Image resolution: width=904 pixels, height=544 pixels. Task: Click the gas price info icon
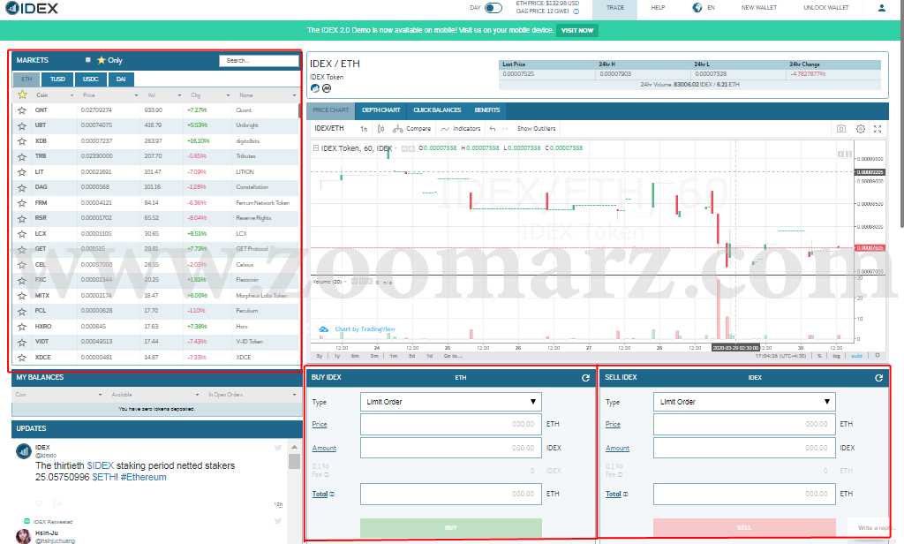(x=576, y=11)
